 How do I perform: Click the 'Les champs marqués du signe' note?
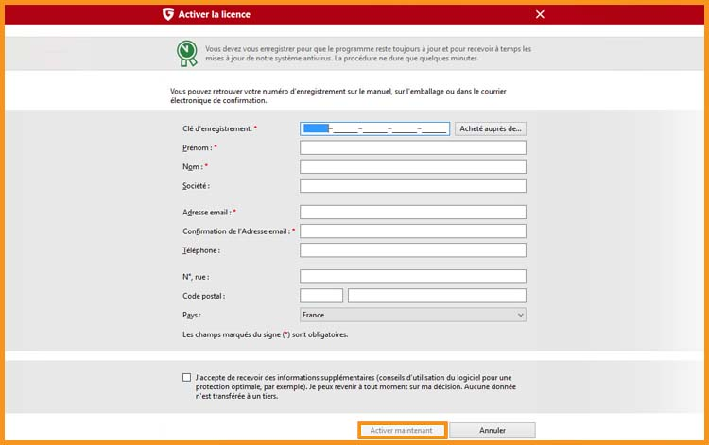click(266, 334)
